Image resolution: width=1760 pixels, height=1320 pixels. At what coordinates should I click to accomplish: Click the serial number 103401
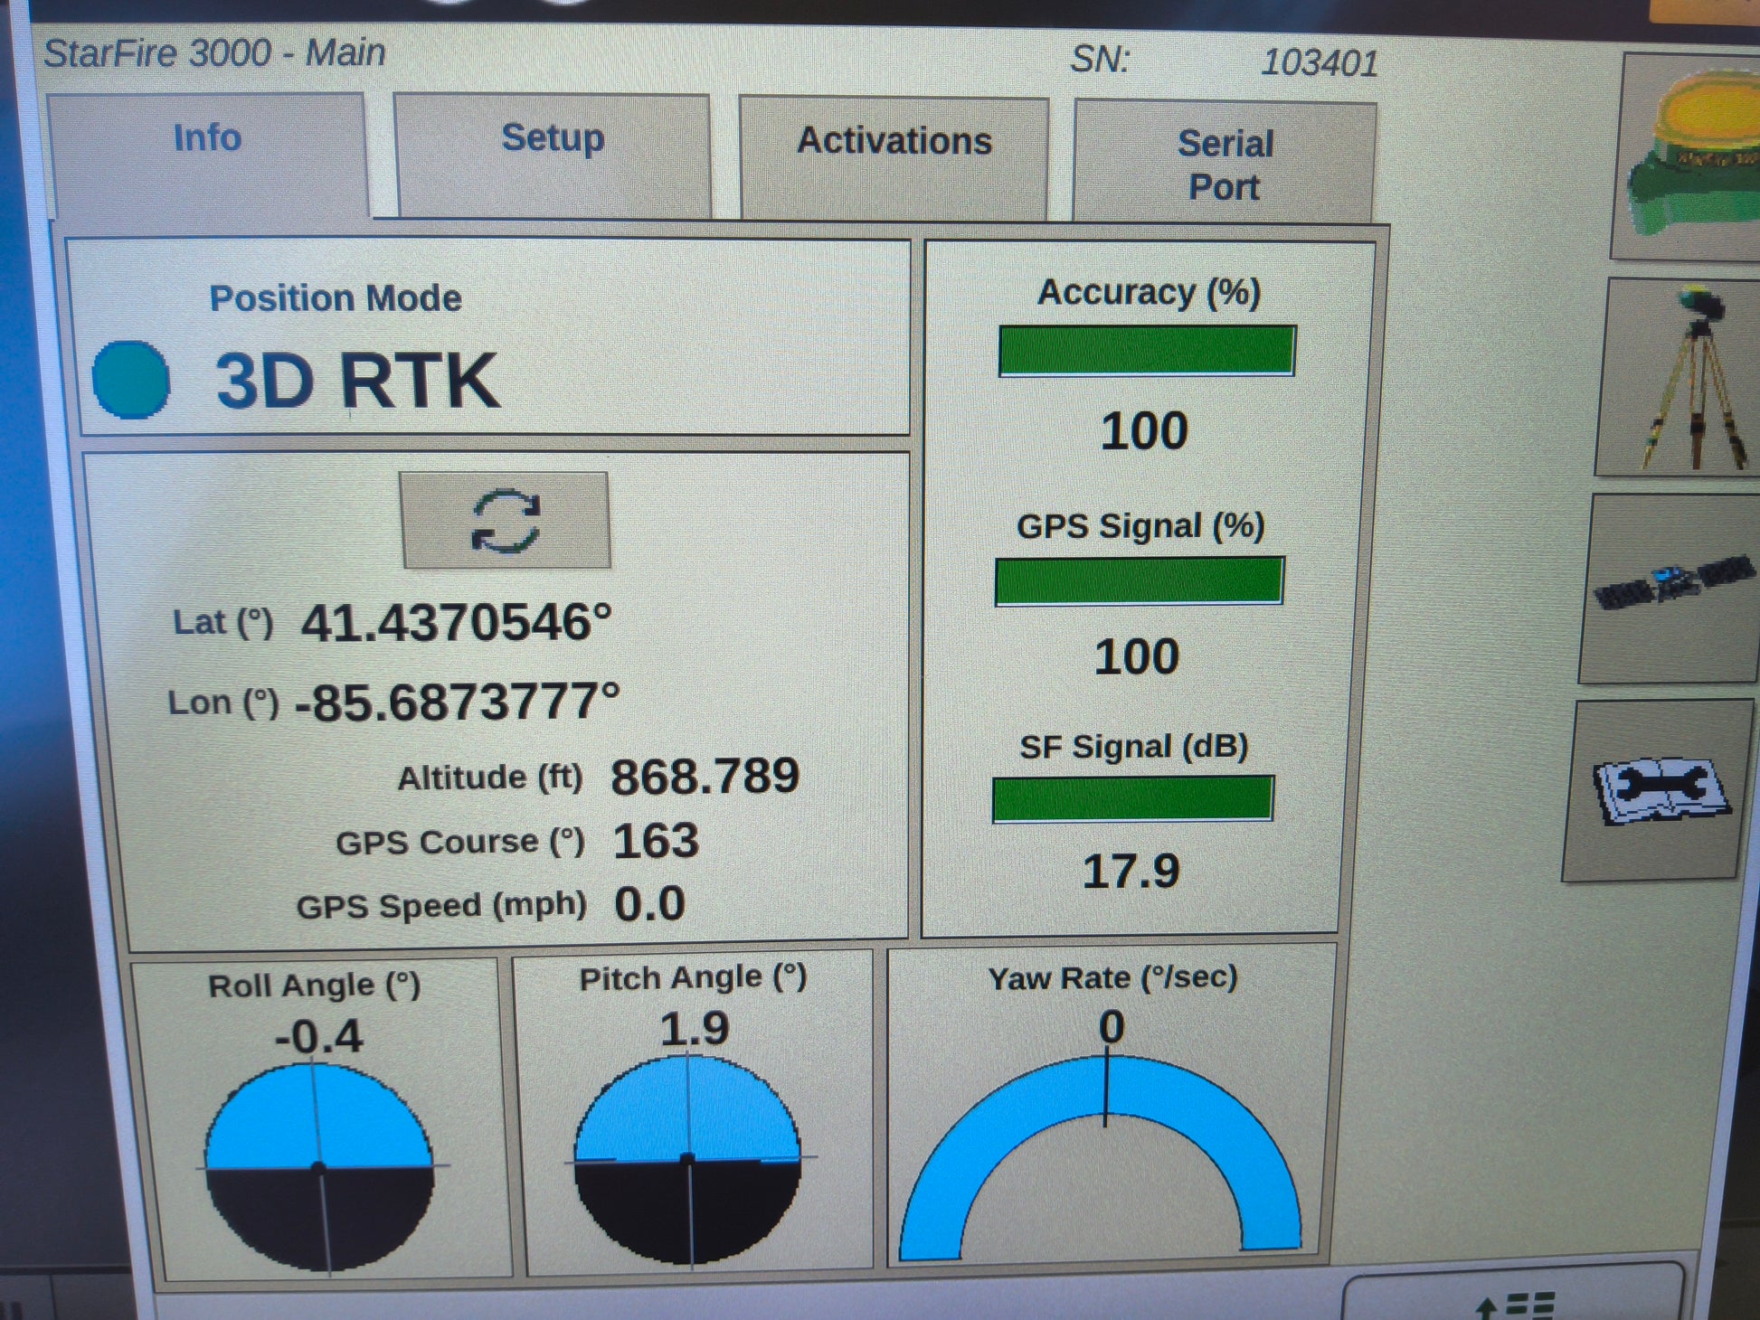1319,63
